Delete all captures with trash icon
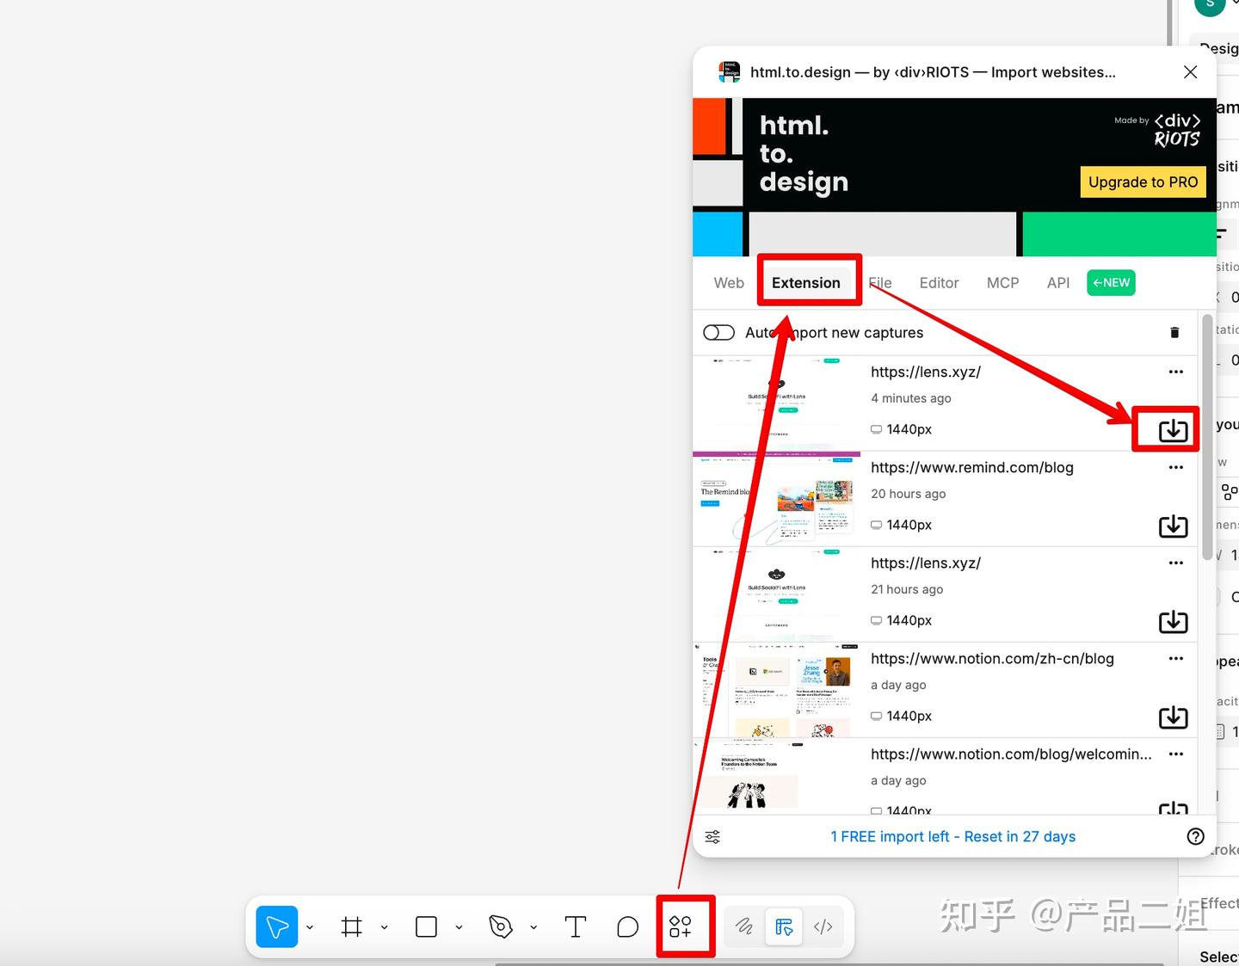The image size is (1239, 966). coord(1174,333)
